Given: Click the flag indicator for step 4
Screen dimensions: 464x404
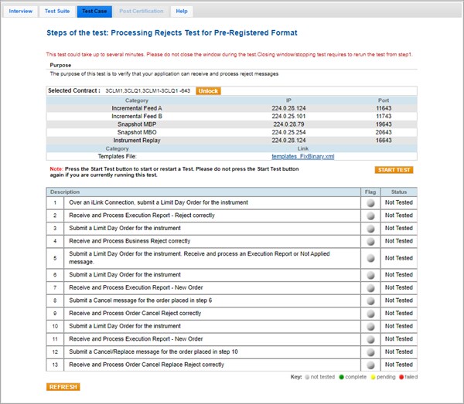Looking at the screenshot, I should coord(371,241).
